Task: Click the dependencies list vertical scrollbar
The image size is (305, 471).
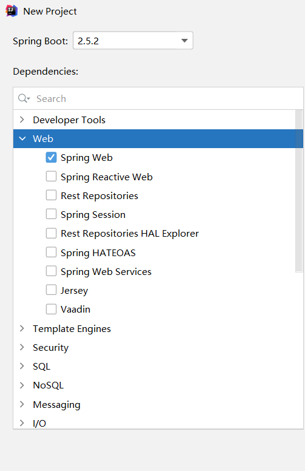Action: (299, 191)
